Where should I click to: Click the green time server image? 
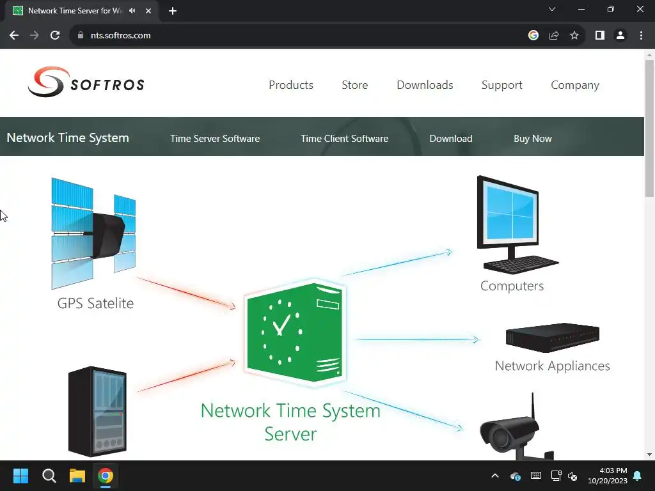[295, 332]
